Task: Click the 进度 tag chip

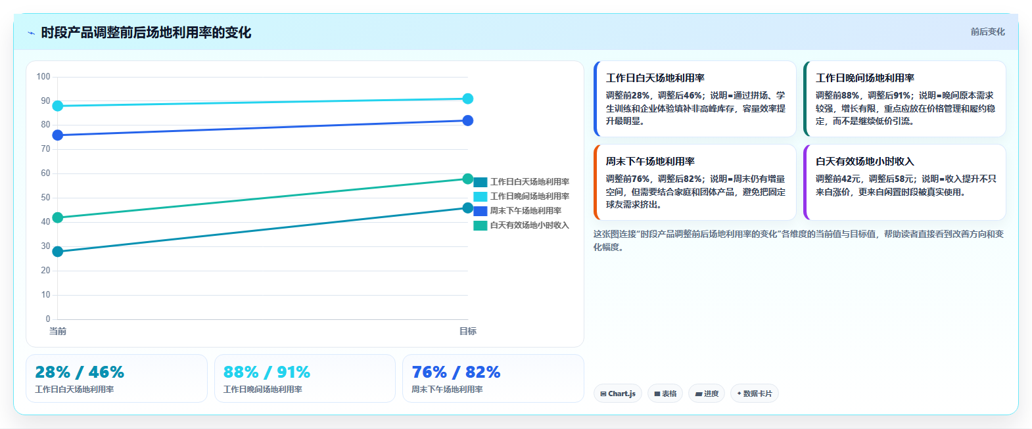Action: coord(707,394)
